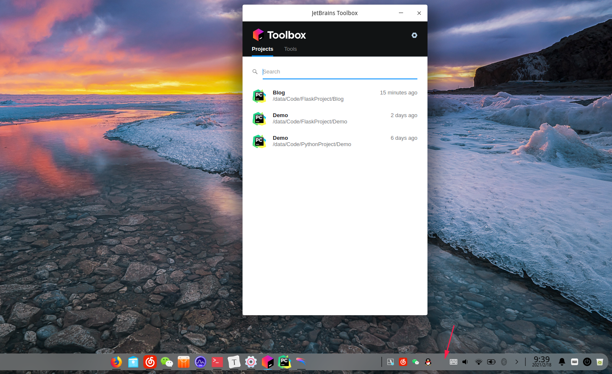Image resolution: width=612 pixels, height=374 pixels.
Task: Select the Projects tab
Action: pyautogui.click(x=262, y=49)
